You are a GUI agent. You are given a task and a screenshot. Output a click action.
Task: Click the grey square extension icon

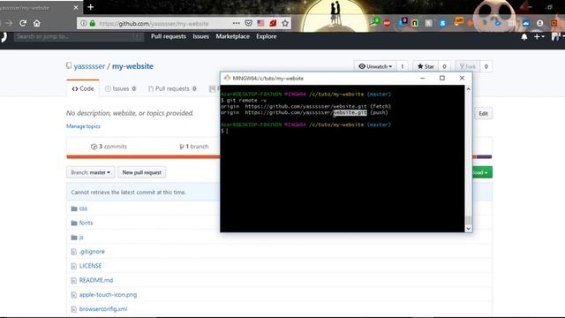[428, 24]
